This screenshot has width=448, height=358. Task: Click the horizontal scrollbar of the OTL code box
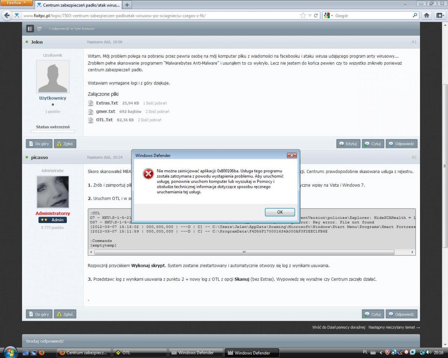(x=245, y=252)
